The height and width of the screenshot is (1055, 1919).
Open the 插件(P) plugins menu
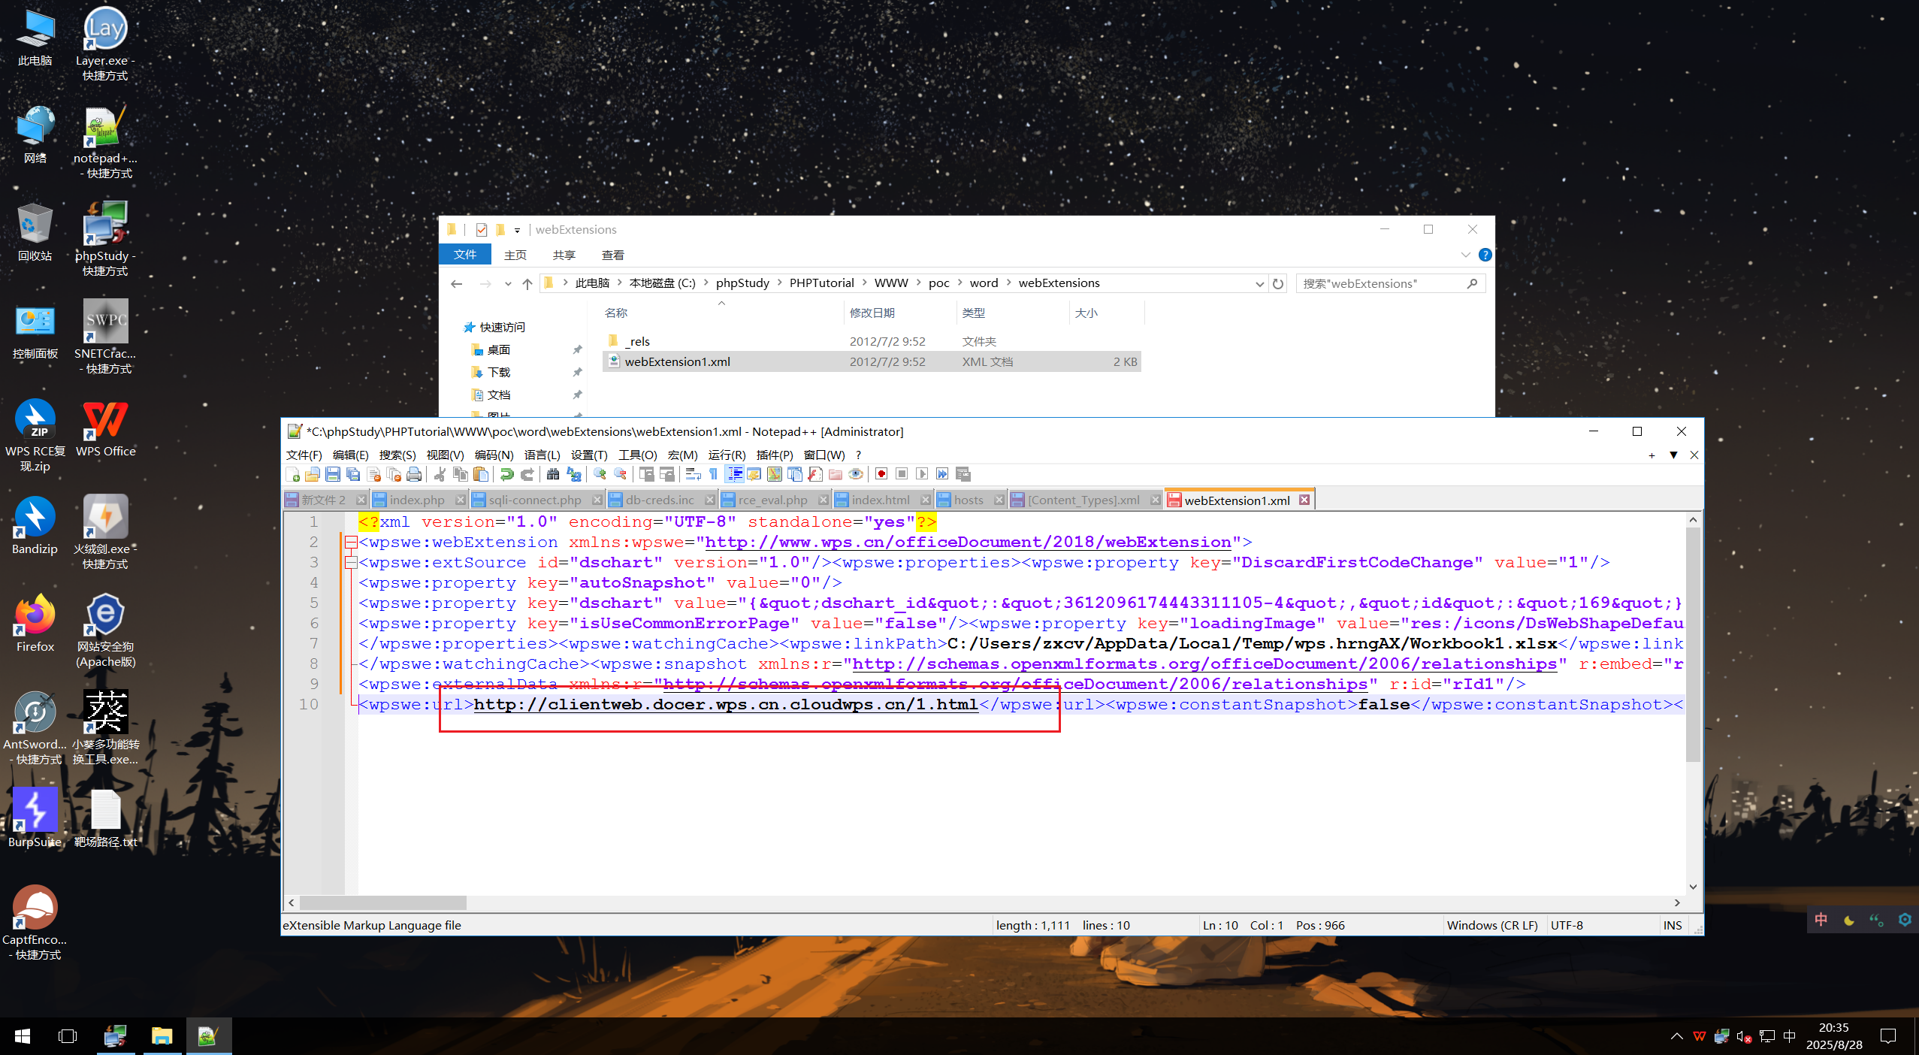click(x=774, y=455)
